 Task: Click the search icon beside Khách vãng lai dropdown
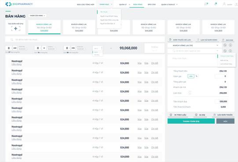click(x=225, y=45)
